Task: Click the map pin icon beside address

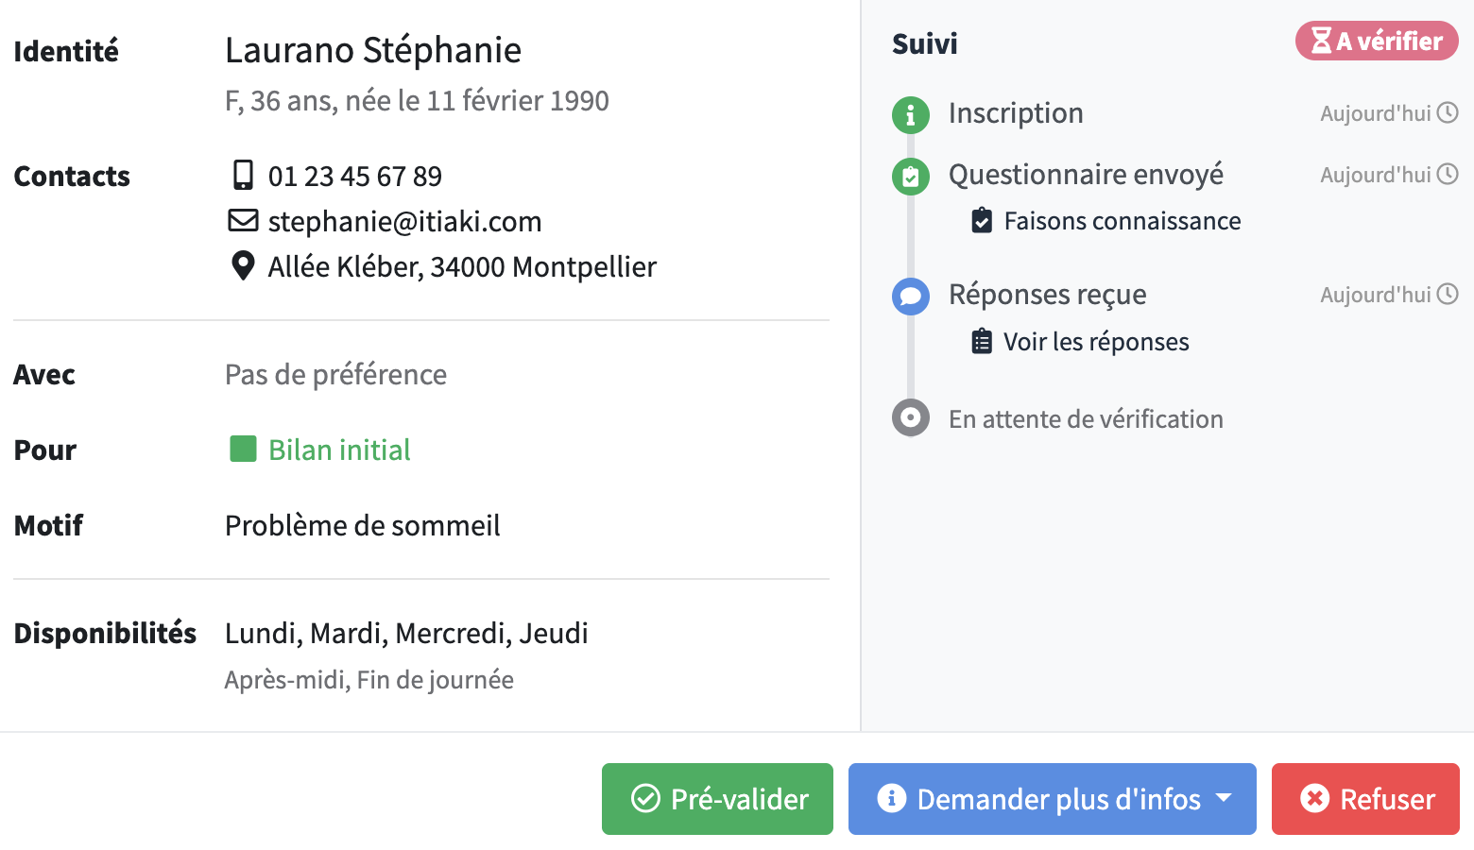Action: click(x=243, y=266)
